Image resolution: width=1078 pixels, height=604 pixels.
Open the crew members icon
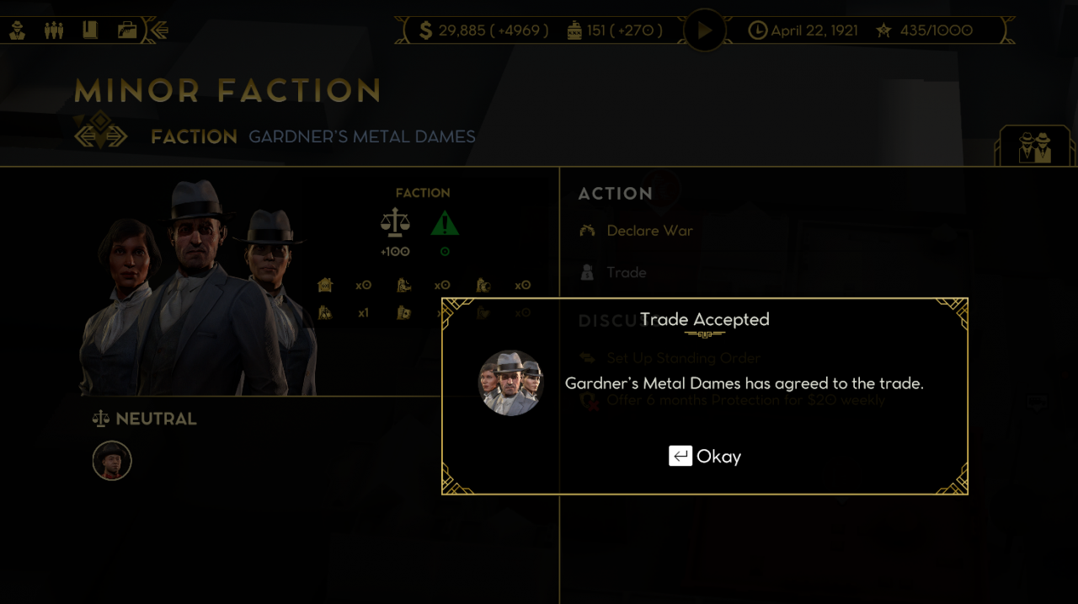[x=54, y=31]
